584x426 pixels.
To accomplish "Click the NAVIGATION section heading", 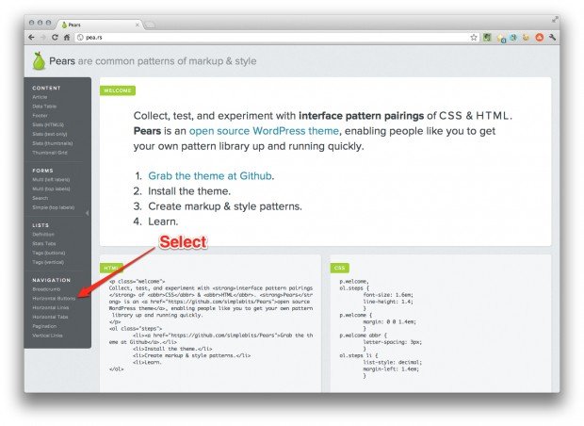I will 52,280.
